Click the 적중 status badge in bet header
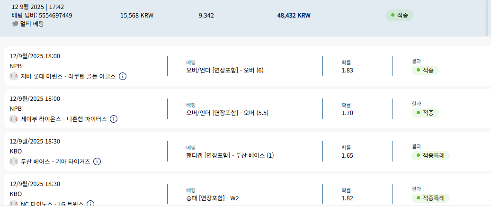Viewport: 491px width, 206px height. point(399,15)
